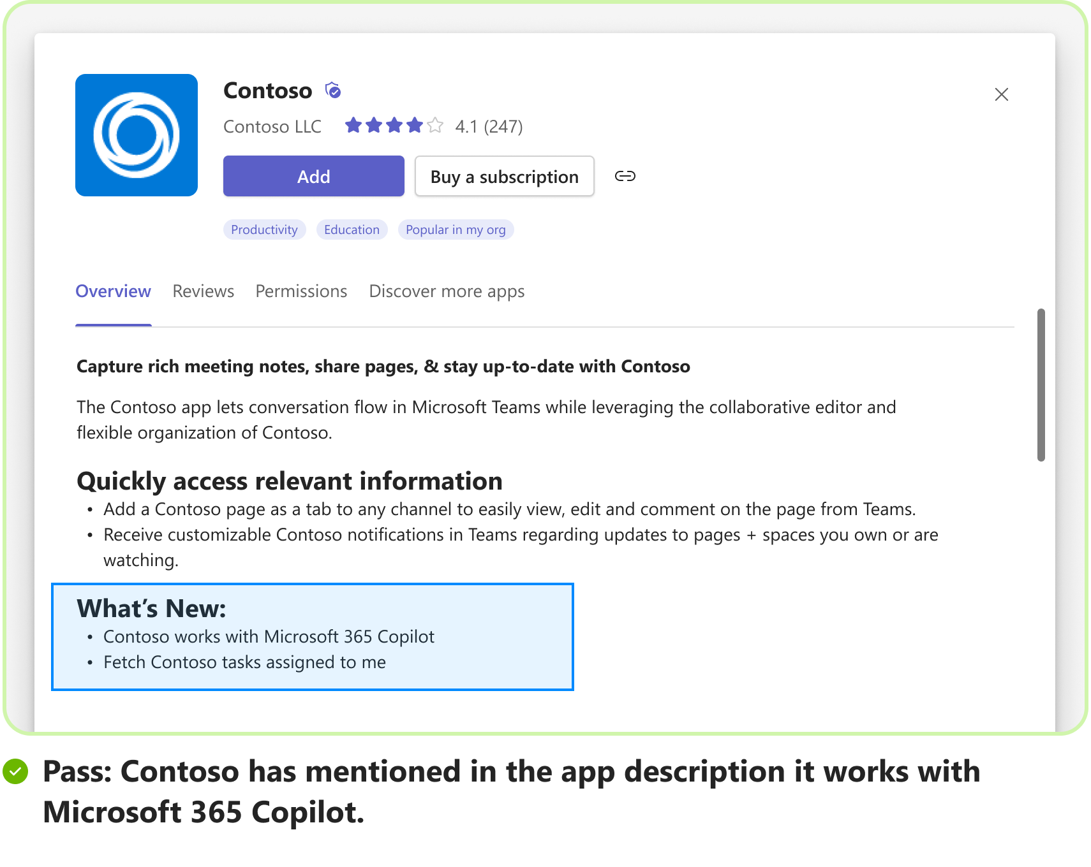Click the copy link icon beside Buy a subscription
The height and width of the screenshot is (867, 1091).
click(x=625, y=176)
